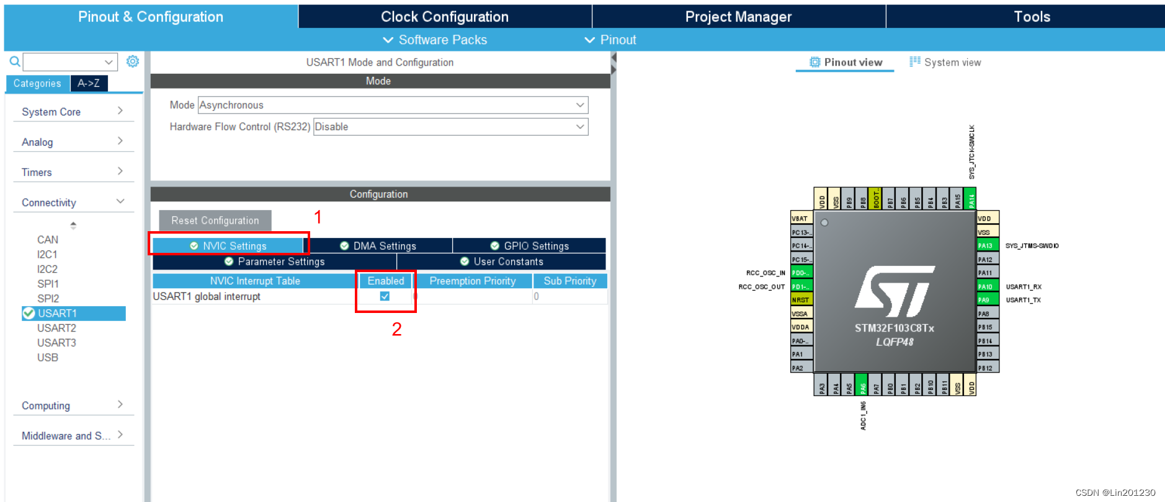Collapse the Connectivity category
This screenshot has height=502, width=1165.
73,203
